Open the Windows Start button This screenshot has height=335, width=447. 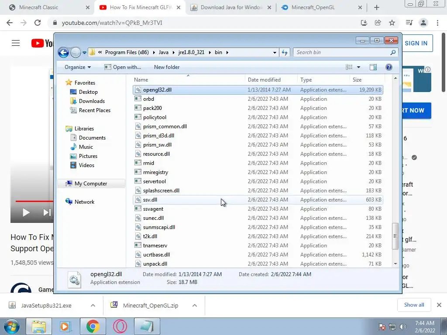[x=11, y=326]
